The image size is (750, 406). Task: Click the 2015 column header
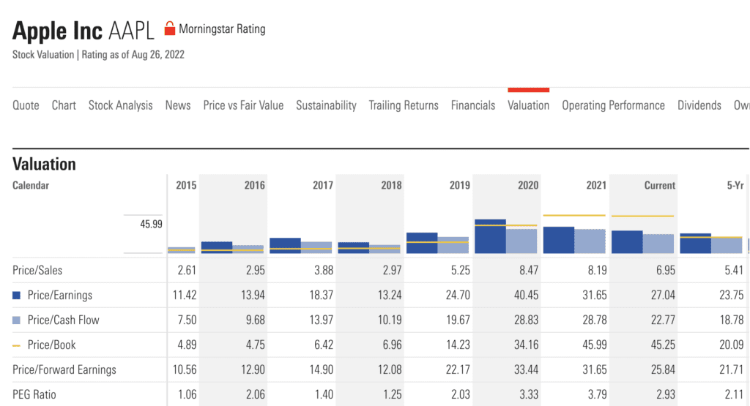point(186,185)
